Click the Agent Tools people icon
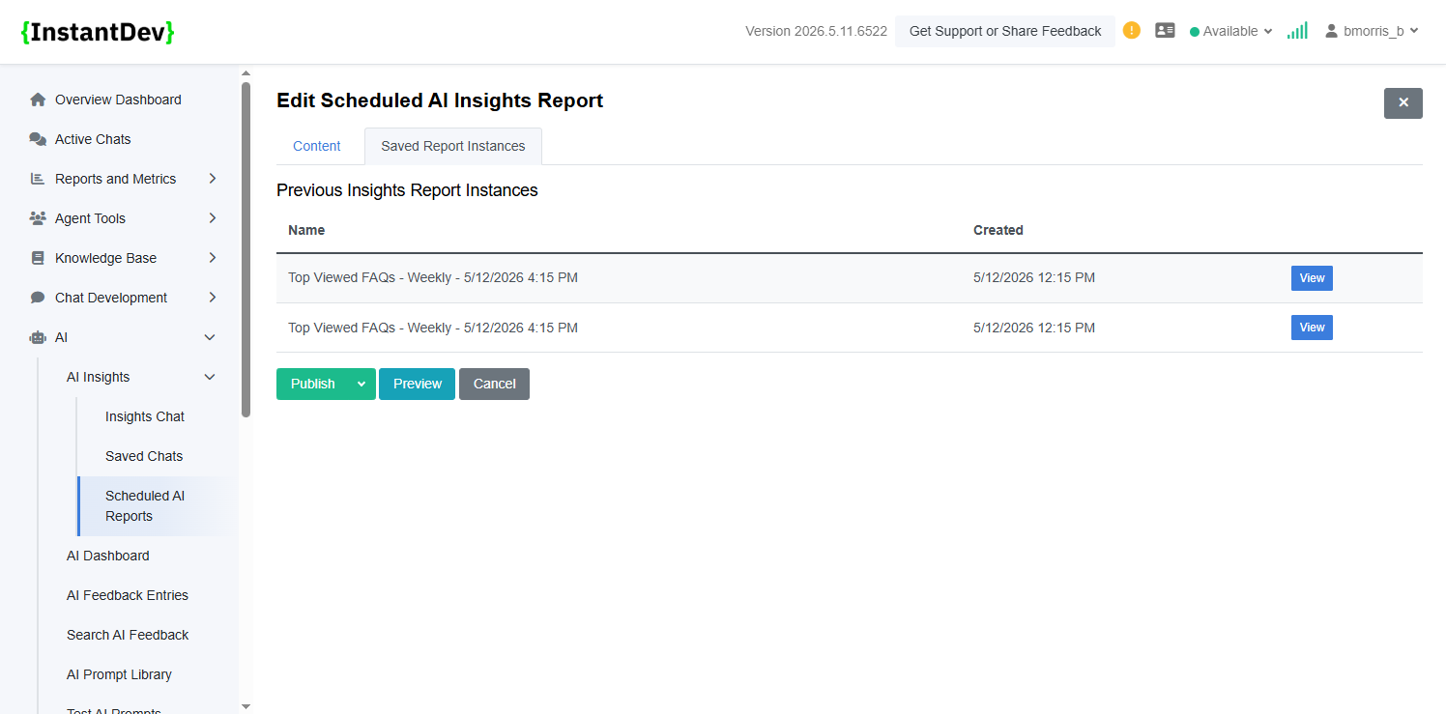 (38, 218)
